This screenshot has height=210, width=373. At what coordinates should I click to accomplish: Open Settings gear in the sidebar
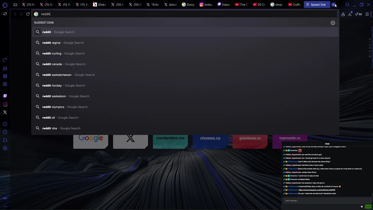click(5, 148)
